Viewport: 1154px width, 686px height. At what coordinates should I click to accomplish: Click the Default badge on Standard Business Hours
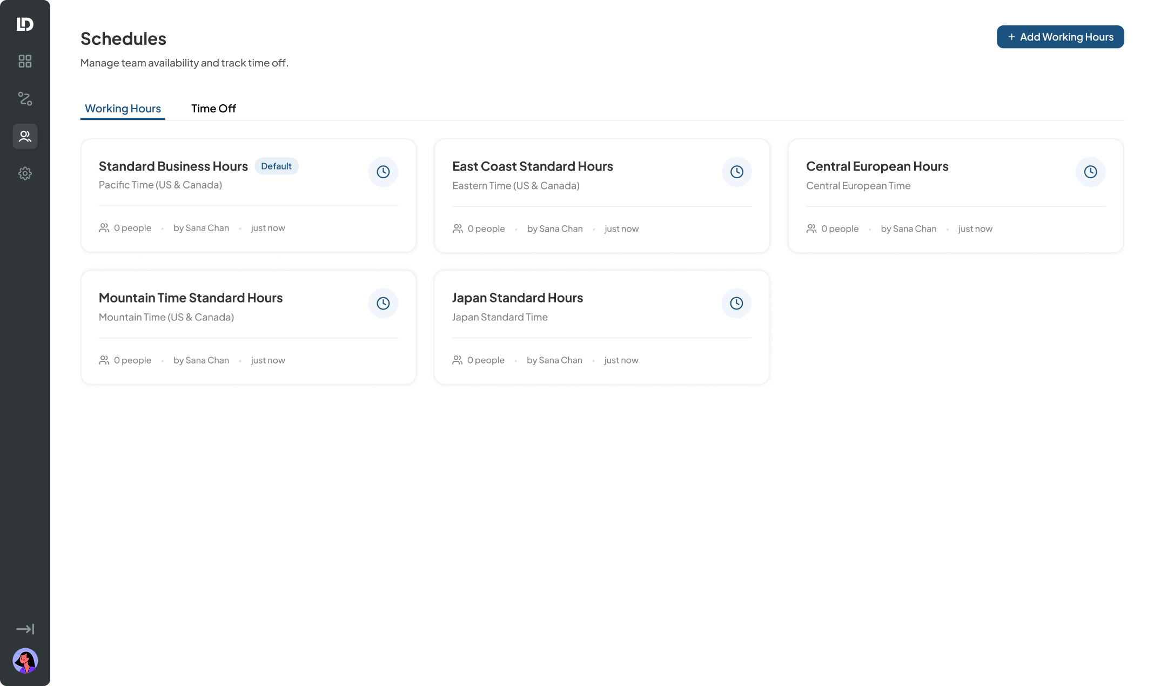pos(276,166)
